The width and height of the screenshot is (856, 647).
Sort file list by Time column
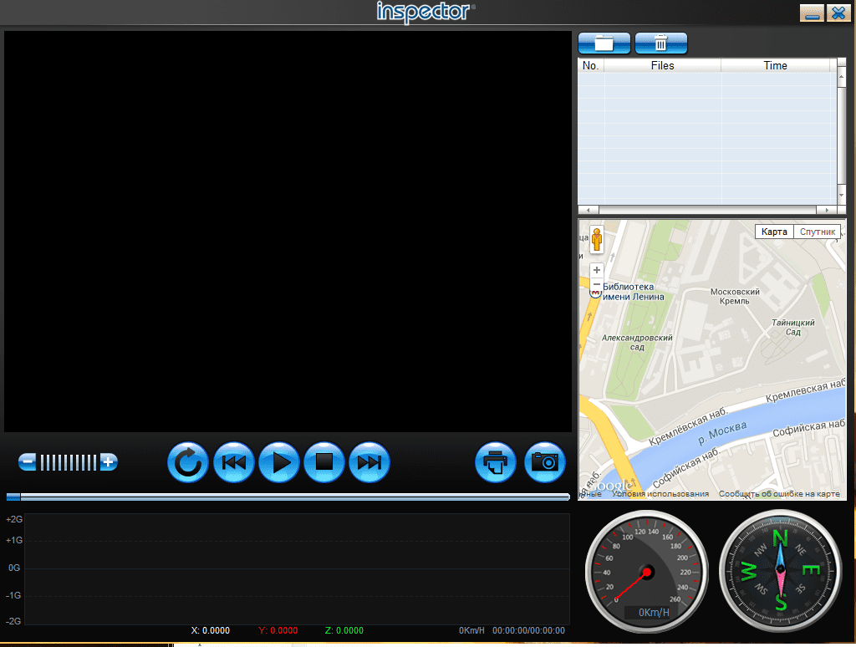tap(775, 65)
